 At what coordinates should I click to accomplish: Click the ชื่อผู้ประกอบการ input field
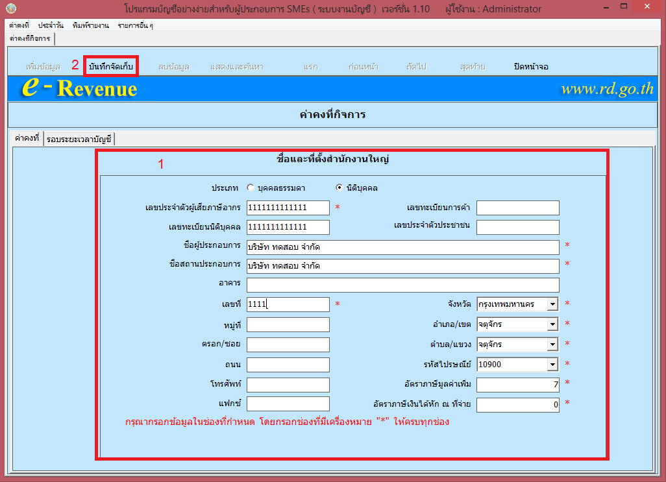pos(403,247)
